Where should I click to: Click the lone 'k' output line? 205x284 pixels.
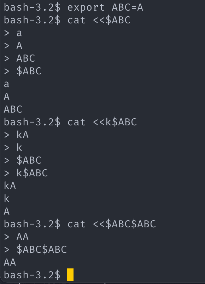pyautogui.click(x=6, y=199)
